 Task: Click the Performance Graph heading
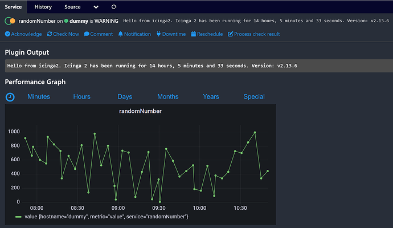point(35,82)
